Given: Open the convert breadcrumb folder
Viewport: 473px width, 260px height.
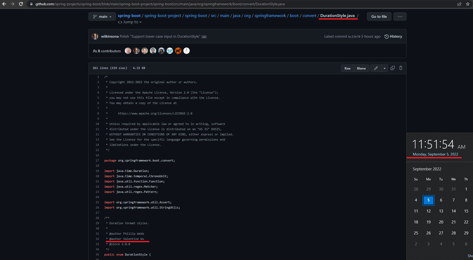Looking at the screenshot, I should point(309,16).
